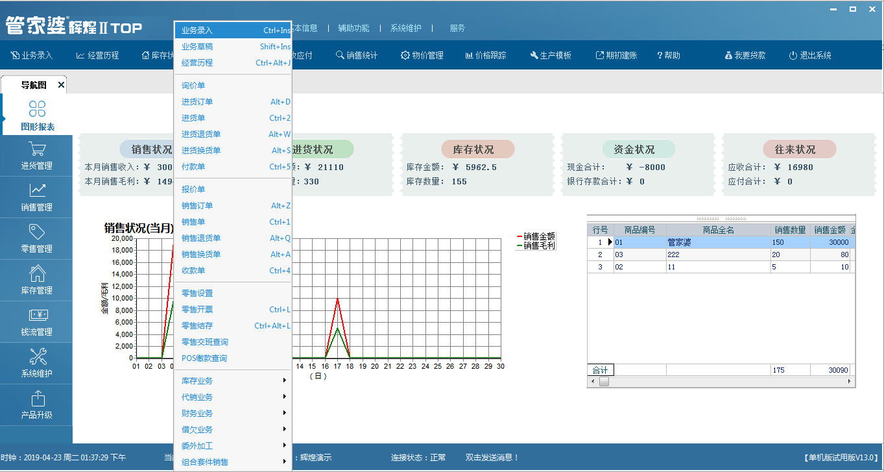The height and width of the screenshot is (472, 884).
Task: Expand 库存业务 submenu
Action: [x=233, y=381]
